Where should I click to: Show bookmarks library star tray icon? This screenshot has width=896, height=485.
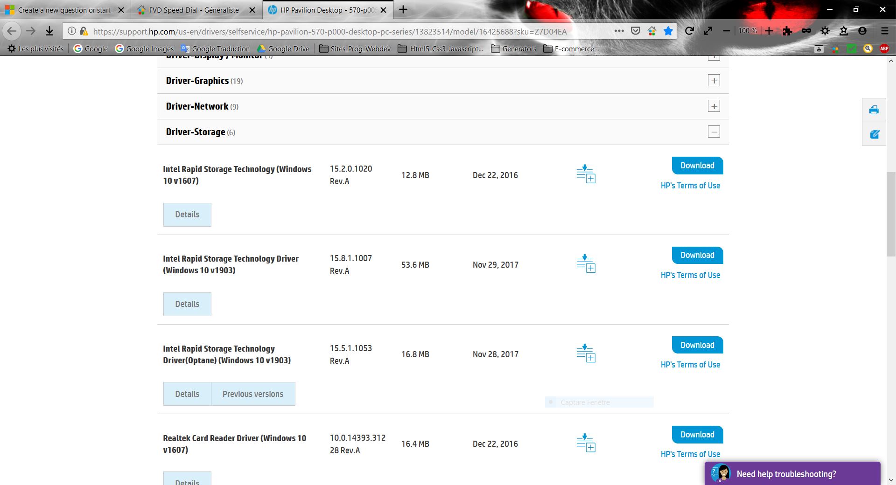tap(844, 31)
